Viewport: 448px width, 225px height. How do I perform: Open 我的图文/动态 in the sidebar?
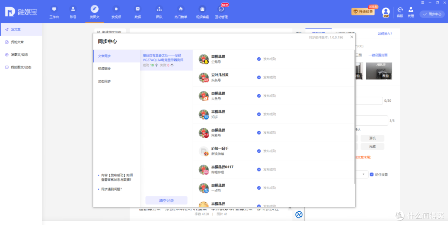click(x=21, y=67)
